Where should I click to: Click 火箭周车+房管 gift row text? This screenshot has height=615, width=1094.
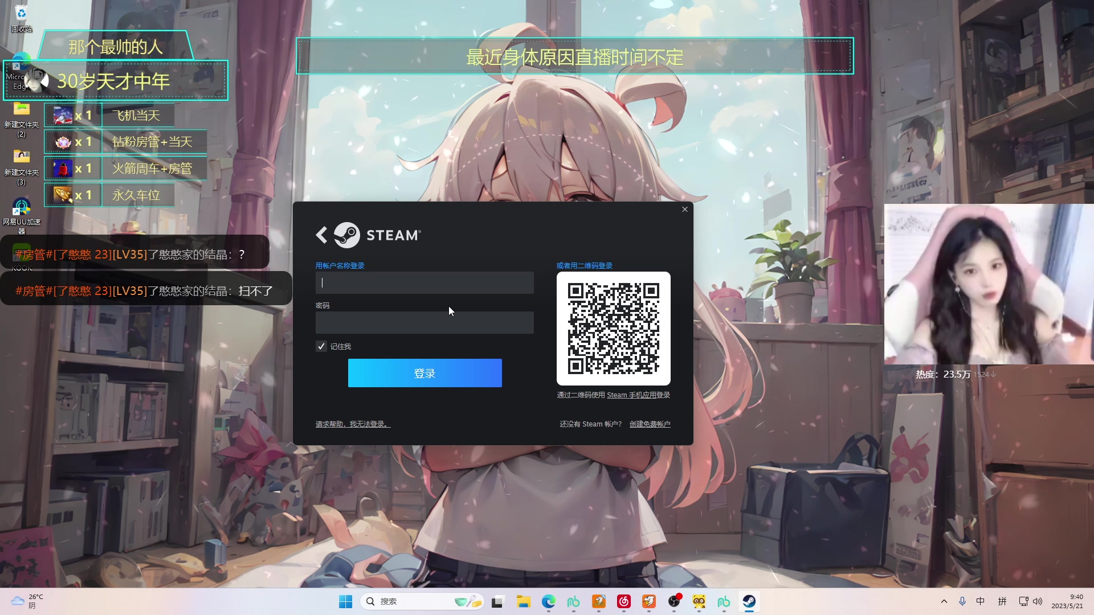click(152, 169)
